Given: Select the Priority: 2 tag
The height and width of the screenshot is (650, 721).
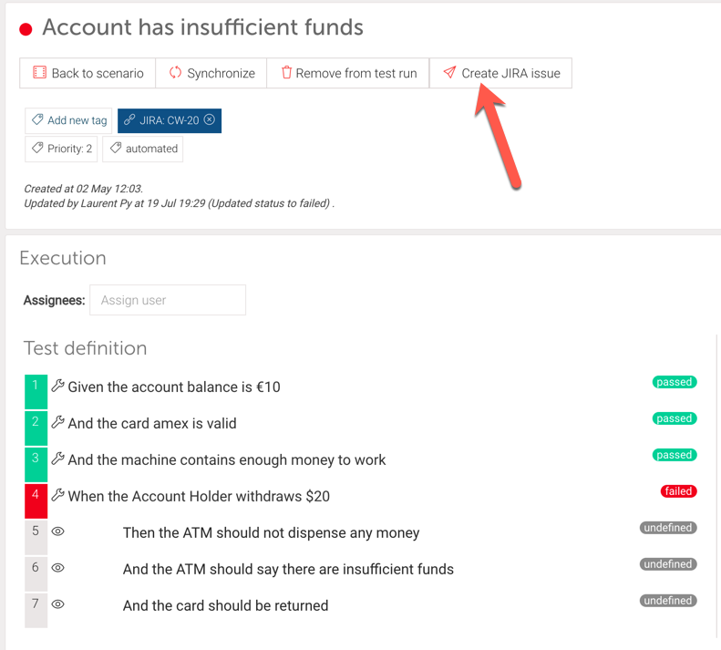Looking at the screenshot, I should tap(61, 149).
